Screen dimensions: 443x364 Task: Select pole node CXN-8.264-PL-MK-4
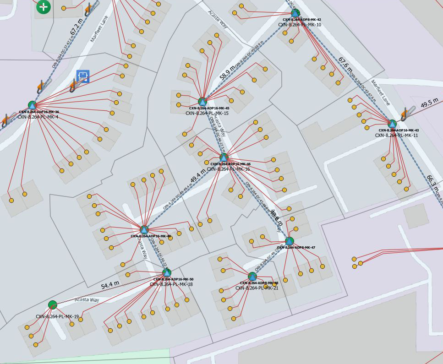coord(32,105)
